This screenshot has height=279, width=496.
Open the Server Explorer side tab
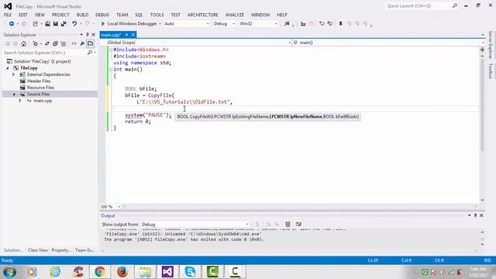(491, 45)
